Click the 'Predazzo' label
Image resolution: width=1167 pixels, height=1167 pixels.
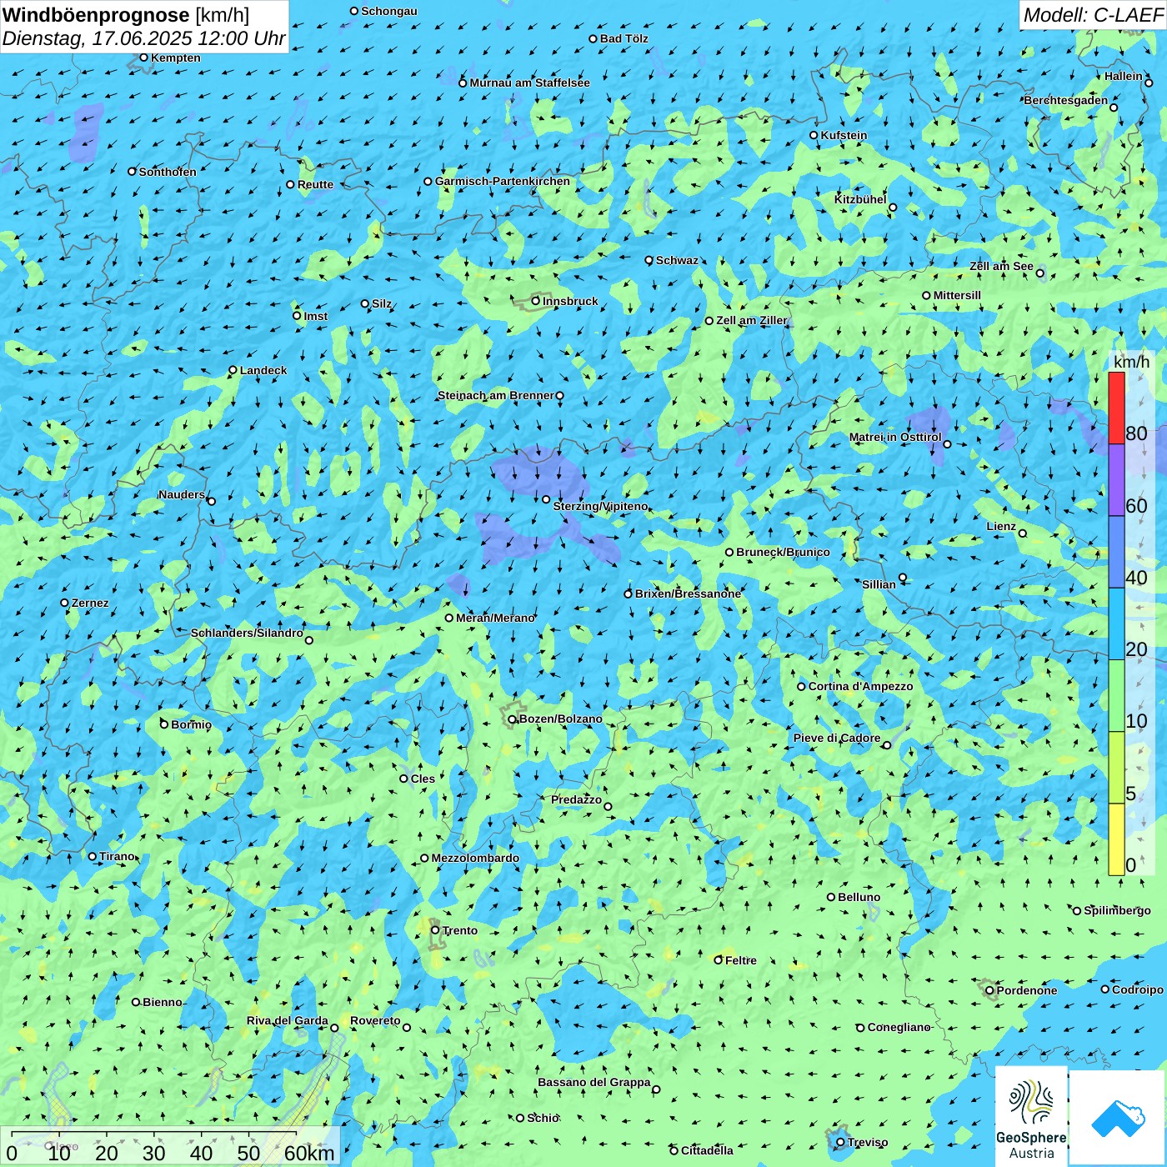coord(576,799)
